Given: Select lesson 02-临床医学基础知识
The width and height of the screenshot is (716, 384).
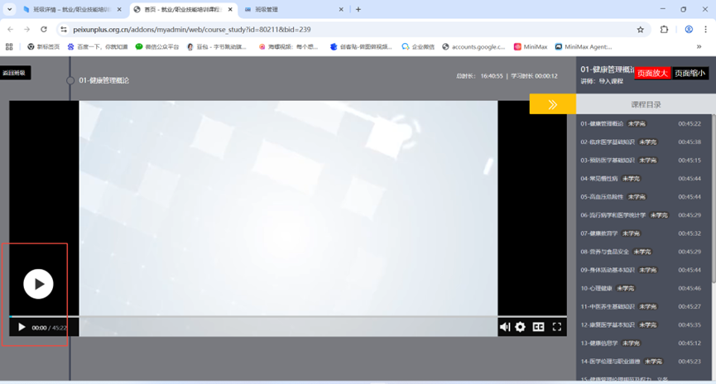Looking at the screenshot, I should pyautogui.click(x=607, y=142).
